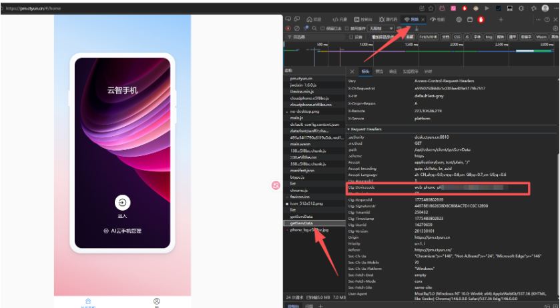Tick the 反转 invert filter checkbox
The width and height of the screenshot is (560, 308).
click(351, 37)
